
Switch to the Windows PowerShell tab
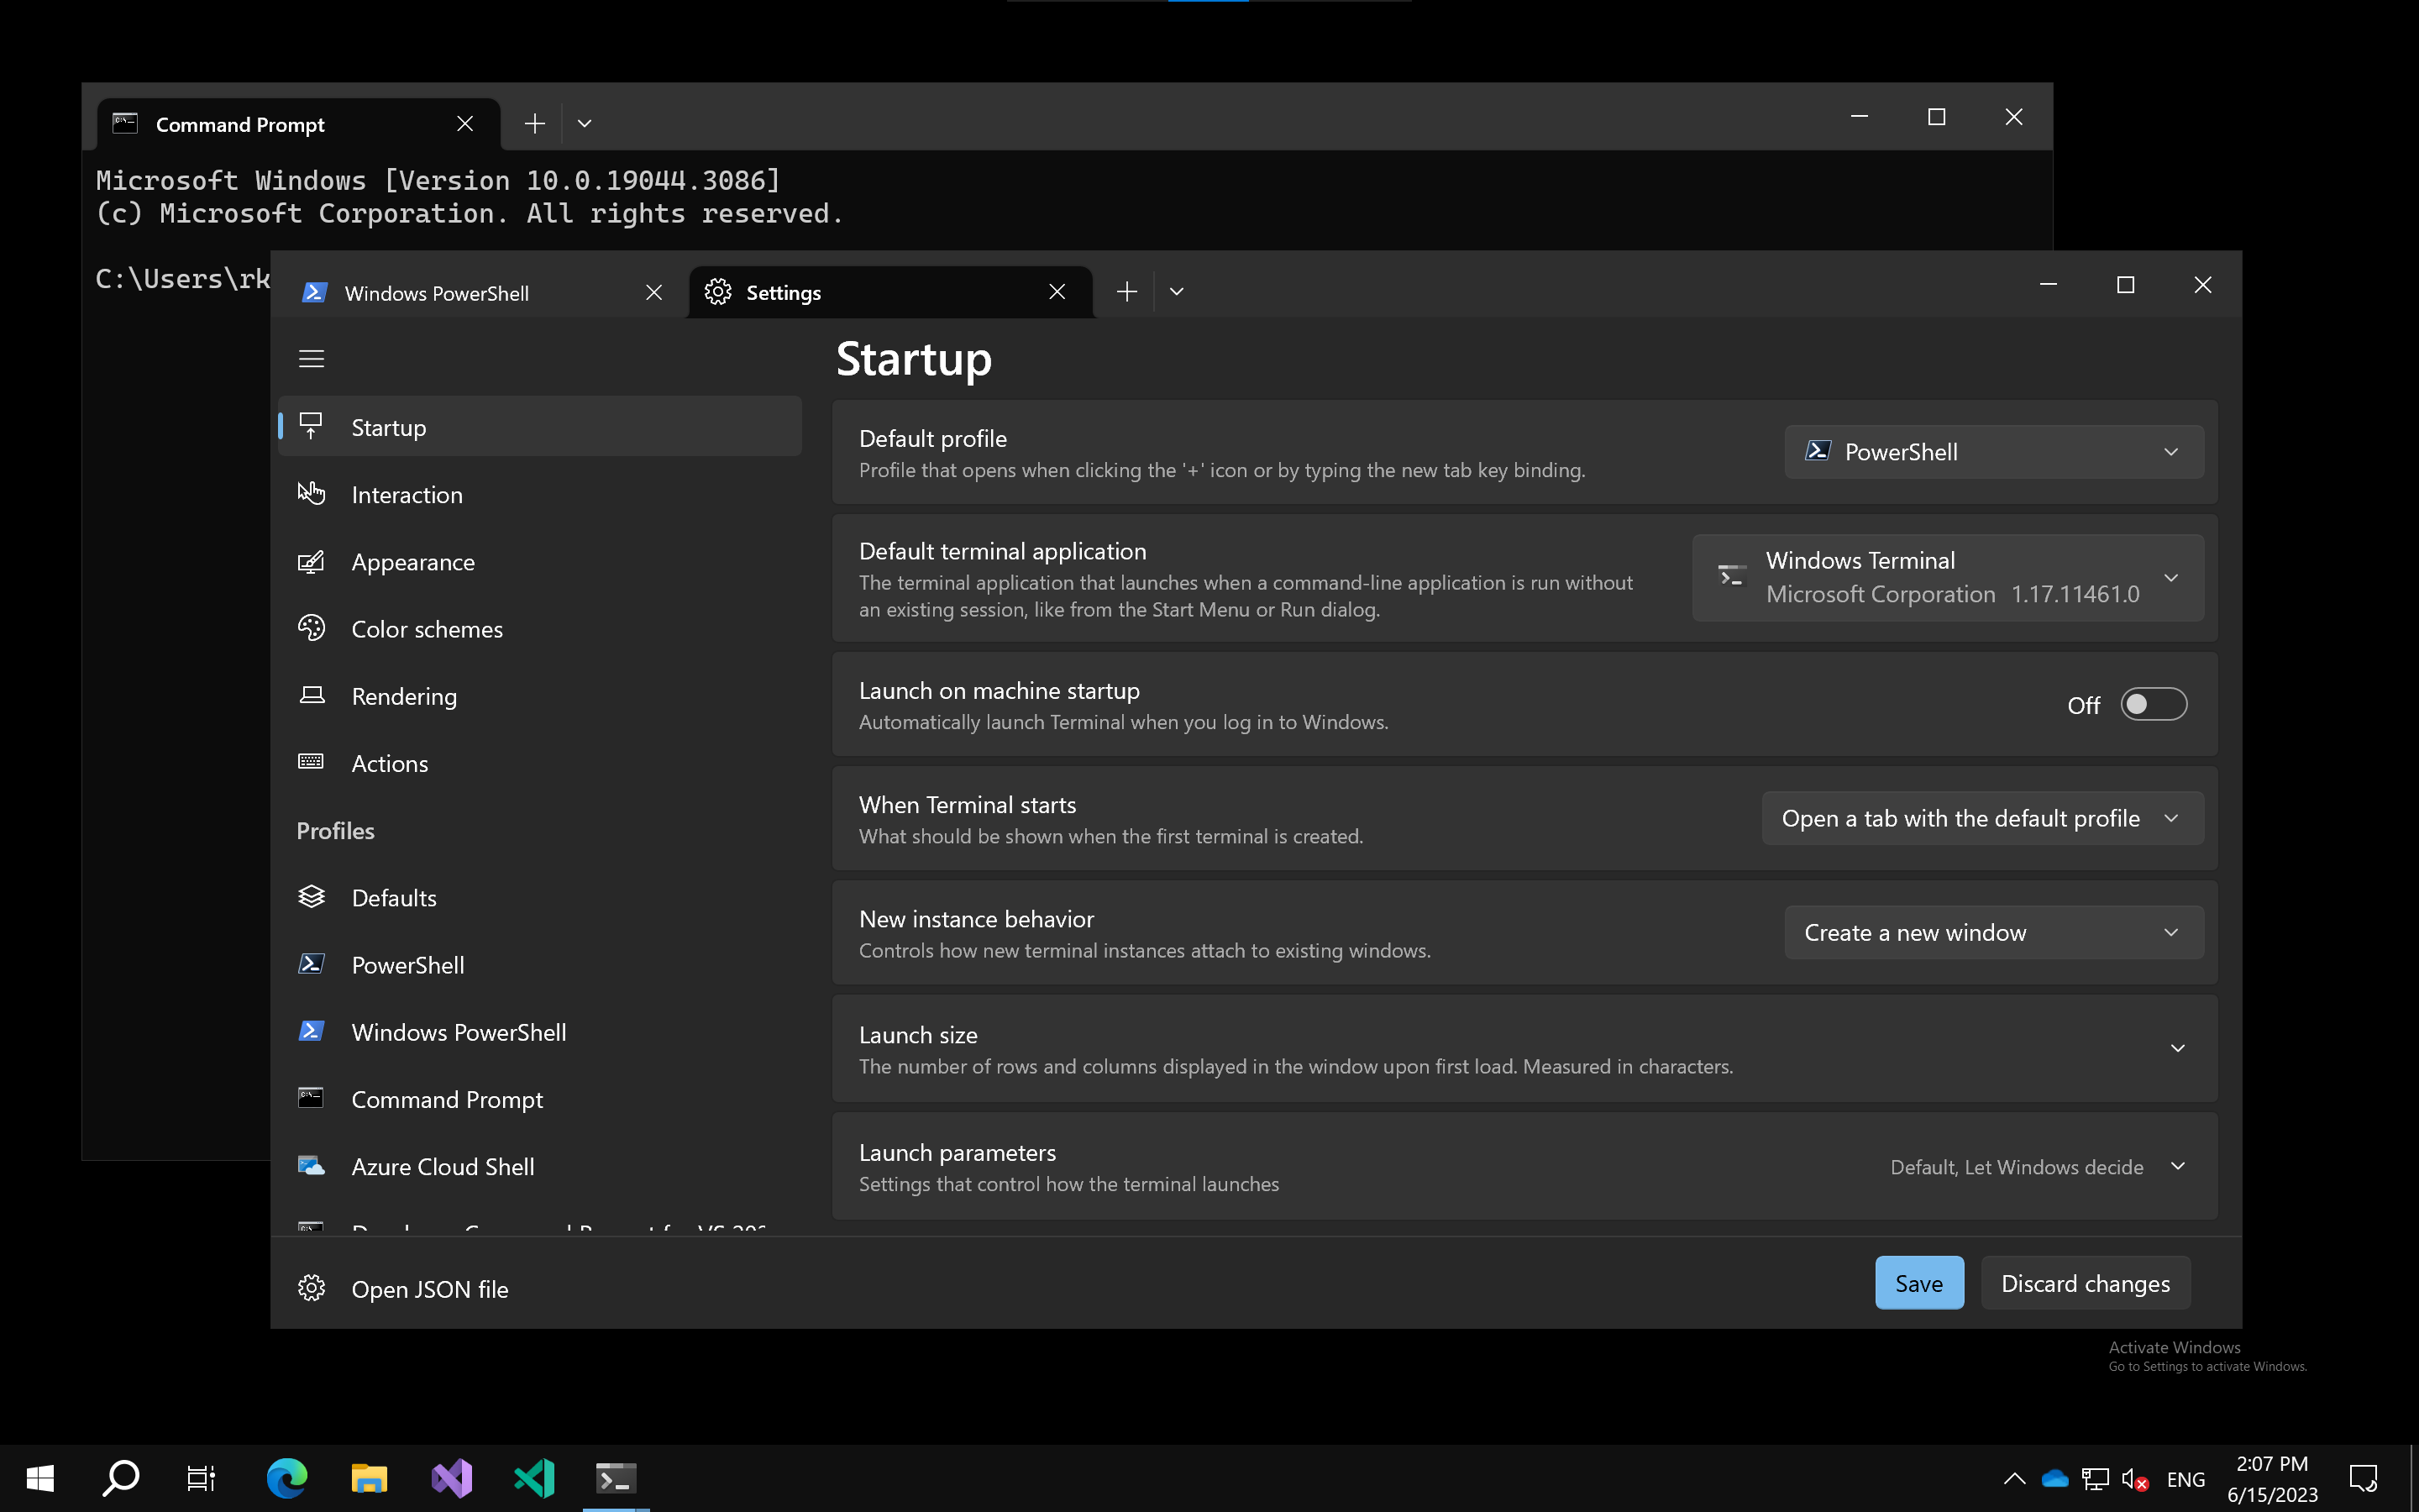(437, 293)
